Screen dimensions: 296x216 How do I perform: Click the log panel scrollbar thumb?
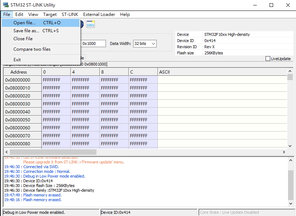coord(291,185)
